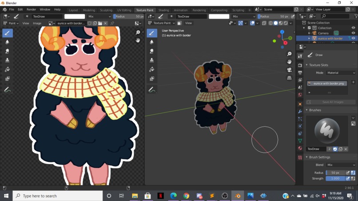358x201 pixels.
Task: Open the image file folder icon in image editor
Action: point(100,23)
